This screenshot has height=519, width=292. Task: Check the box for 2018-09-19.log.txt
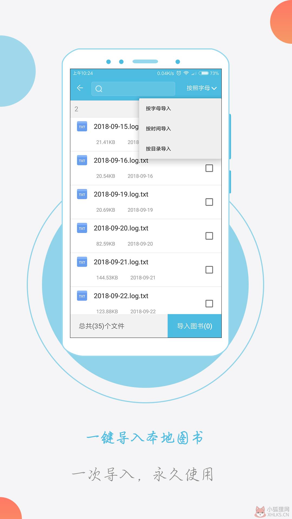pos(209,202)
